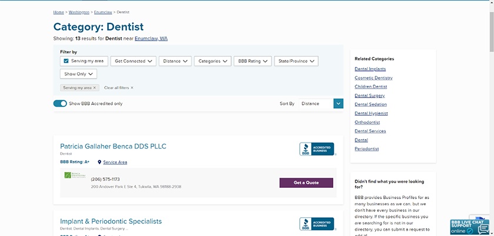Open the Distance filter dropdown
494x236 pixels.
175,61
